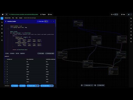Click the fourth icon in the right sidebar
The image size is (133, 100).
coord(131,28)
